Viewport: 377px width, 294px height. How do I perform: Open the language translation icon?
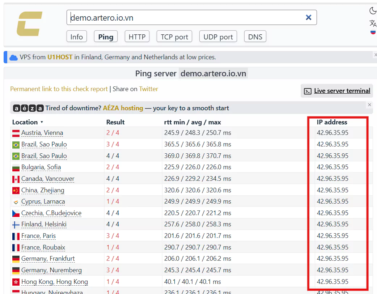pos(373,24)
